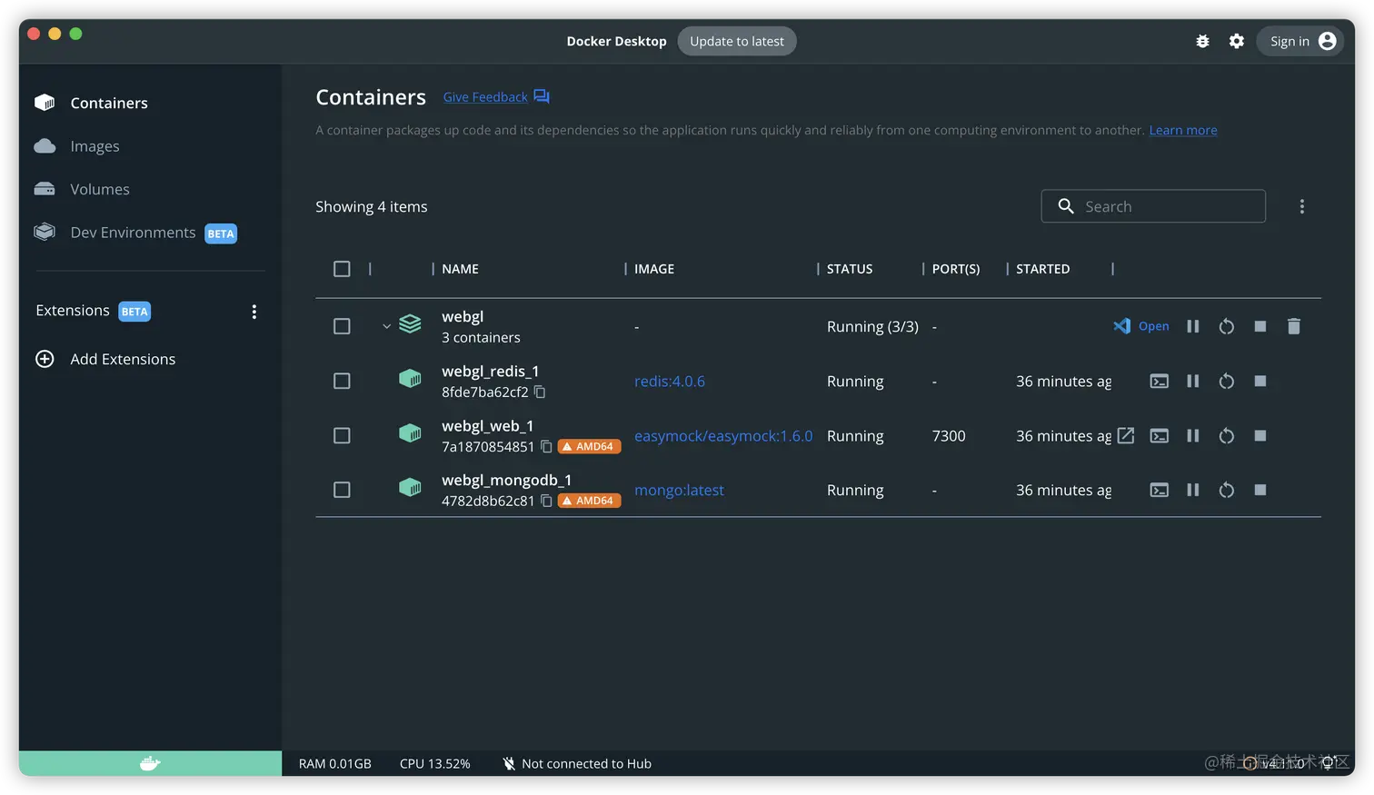Open redis:4.0.6 image link
Viewport: 1374px width, 795px height.
670,381
